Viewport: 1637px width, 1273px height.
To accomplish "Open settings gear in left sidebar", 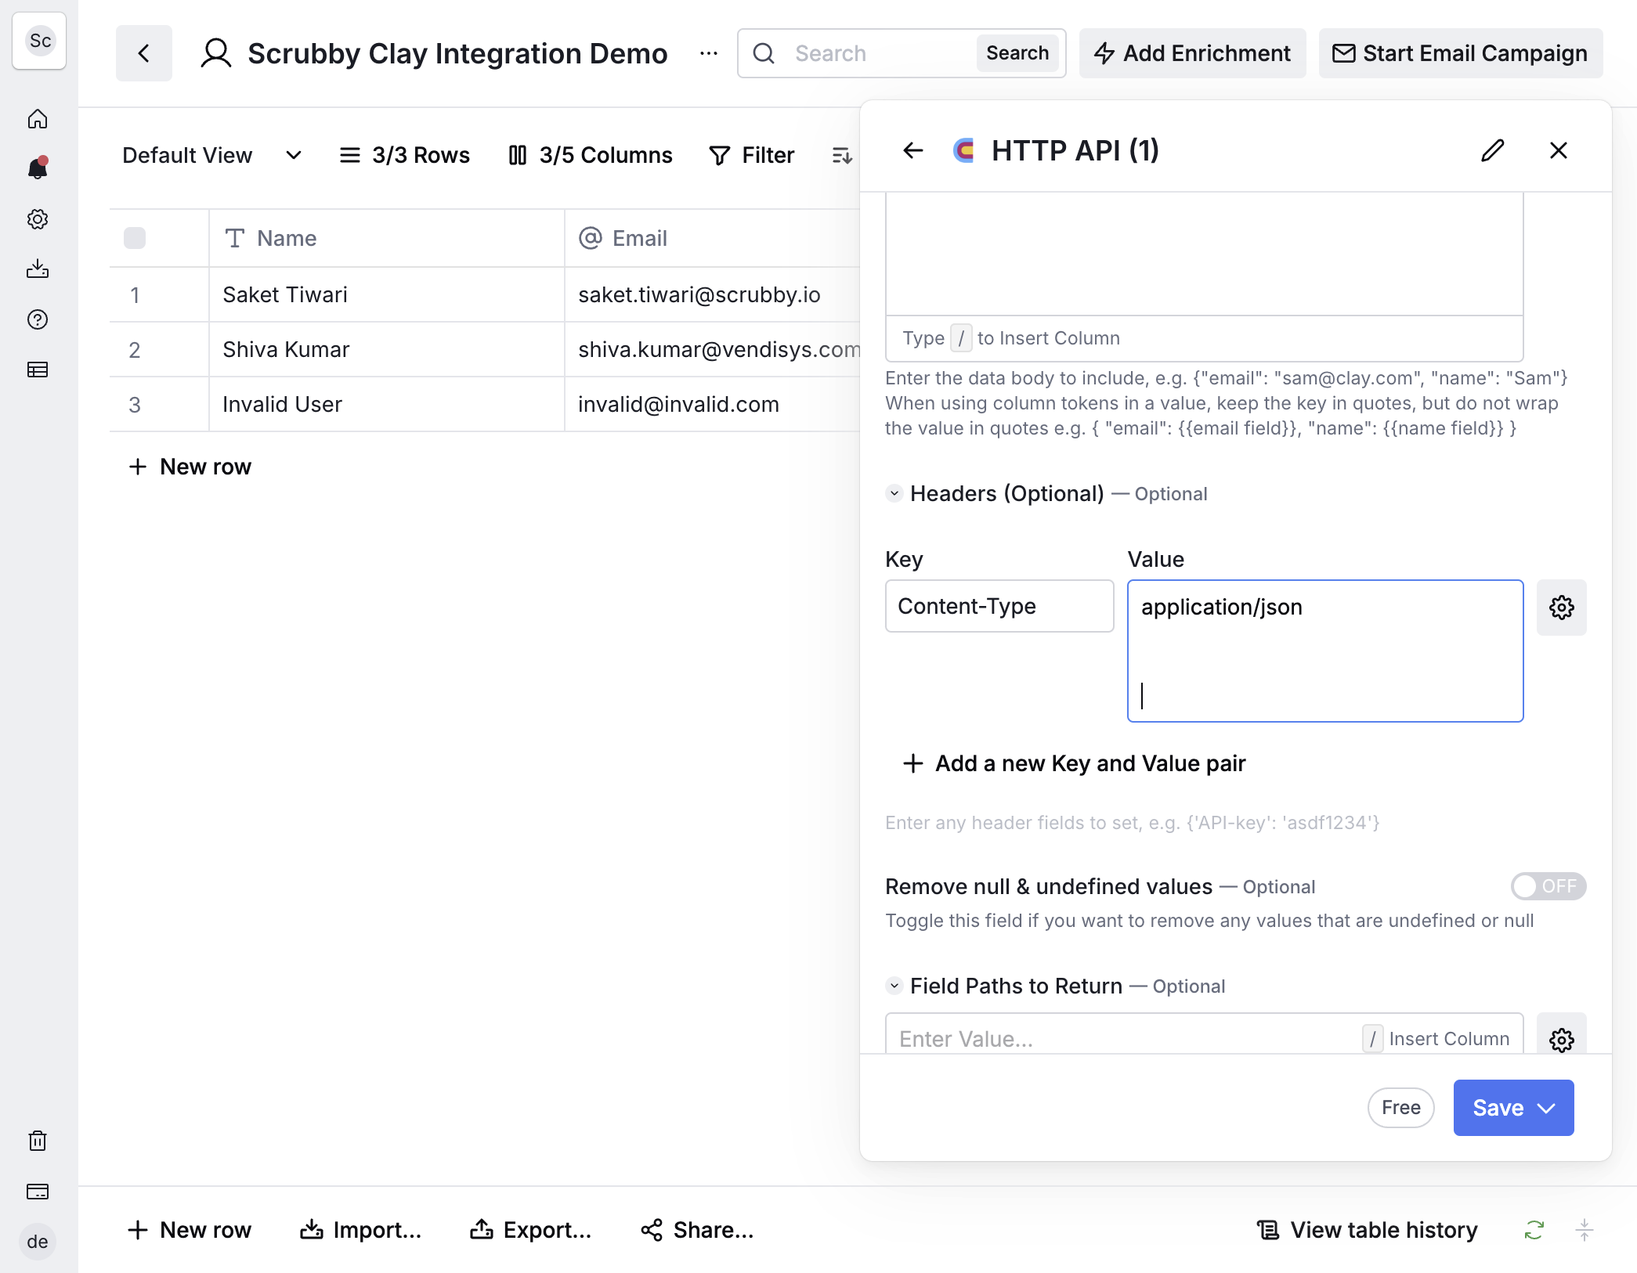I will [x=38, y=219].
